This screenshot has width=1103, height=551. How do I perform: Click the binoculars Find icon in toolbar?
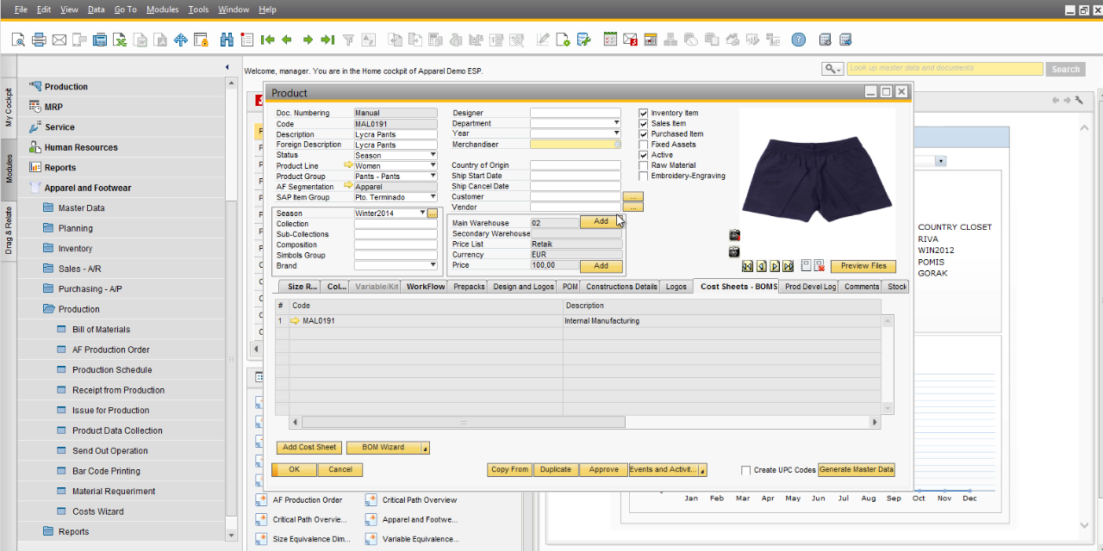coord(227,40)
